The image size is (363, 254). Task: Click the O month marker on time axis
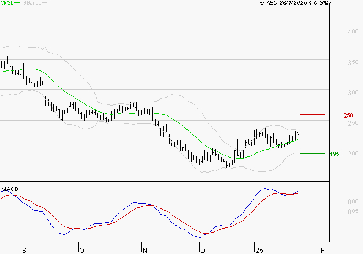pyautogui.click(x=82, y=251)
